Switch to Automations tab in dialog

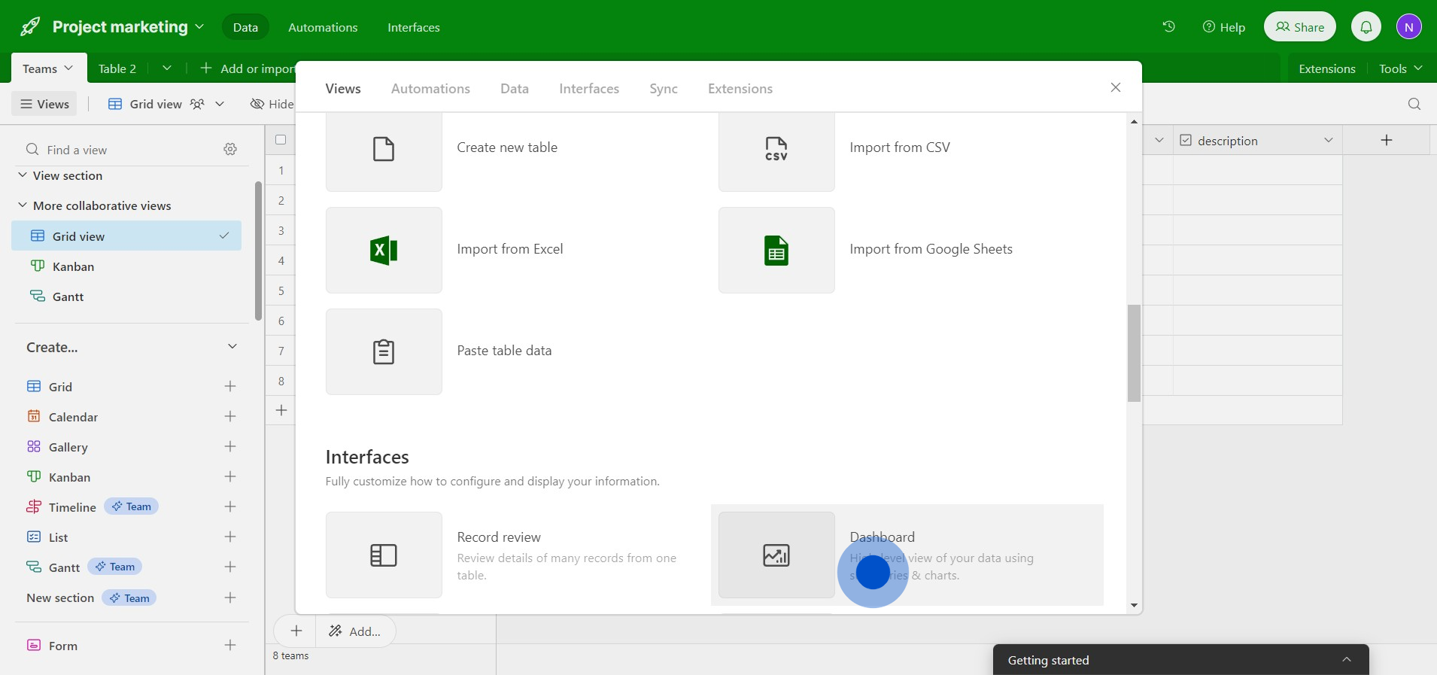(x=430, y=88)
